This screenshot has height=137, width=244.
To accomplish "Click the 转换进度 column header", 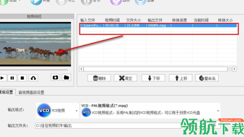I will click(179, 20).
